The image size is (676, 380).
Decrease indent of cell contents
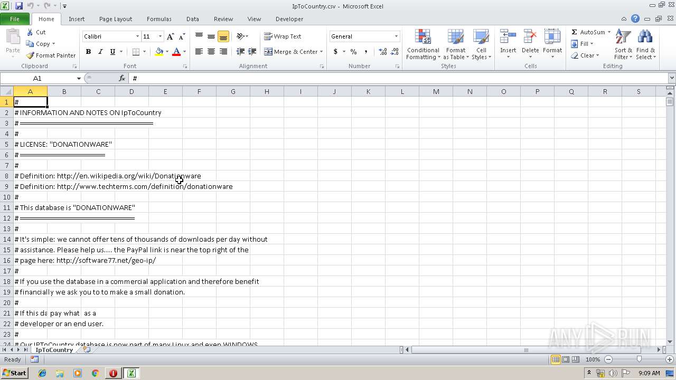[240, 52]
